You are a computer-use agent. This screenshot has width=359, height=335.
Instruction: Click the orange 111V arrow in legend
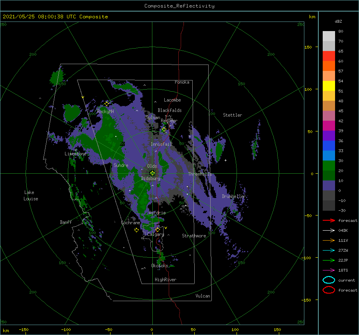tap(329, 240)
